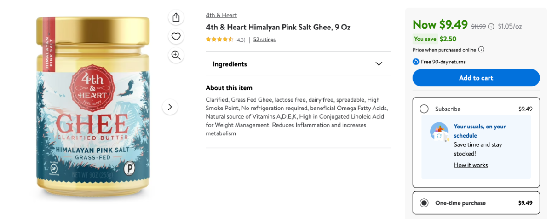Select the One-time purchase radio option
Image resolution: width=552 pixels, height=219 pixels.
pos(424,203)
